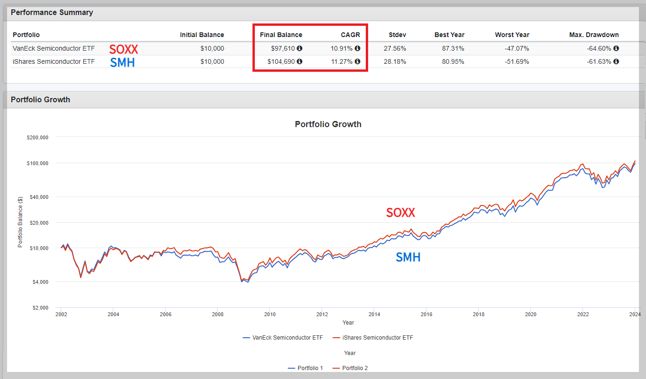Click the 2012 x-axis year label
The height and width of the screenshot is (379, 646).
coord(322,315)
